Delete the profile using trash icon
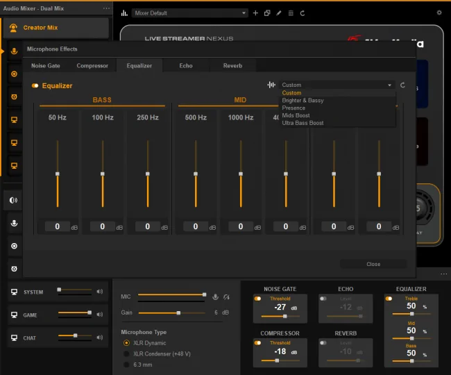 [x=291, y=13]
